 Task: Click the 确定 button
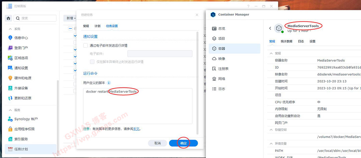click(x=183, y=143)
